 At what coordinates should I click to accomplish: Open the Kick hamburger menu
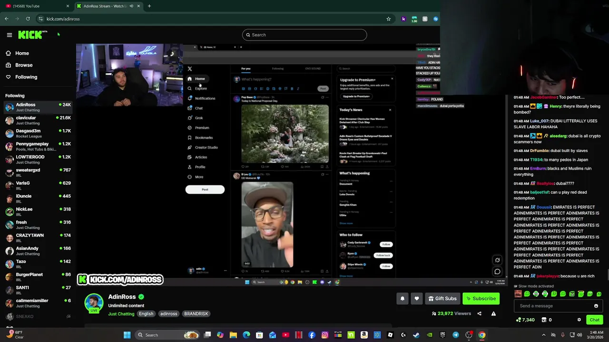pos(9,35)
